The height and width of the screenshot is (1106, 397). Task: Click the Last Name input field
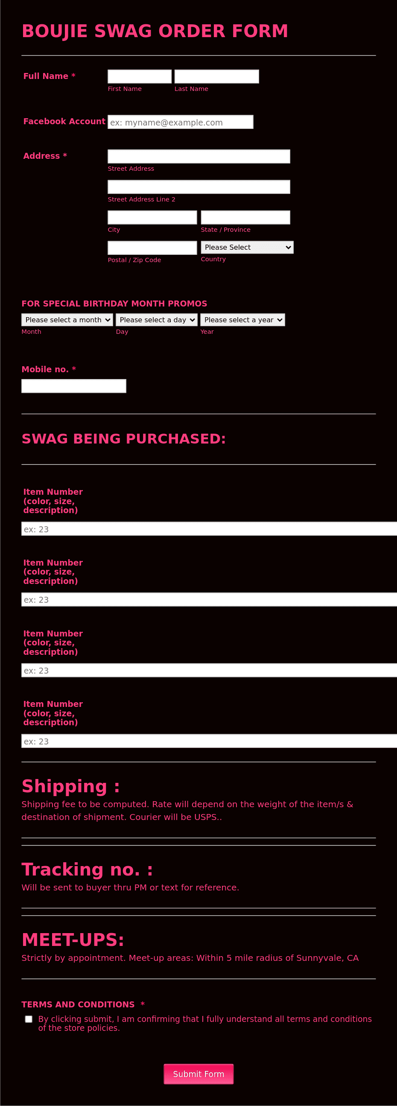[x=216, y=76]
